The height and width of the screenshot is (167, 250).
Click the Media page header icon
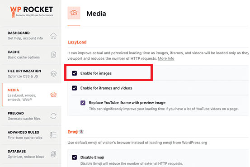(74, 13)
